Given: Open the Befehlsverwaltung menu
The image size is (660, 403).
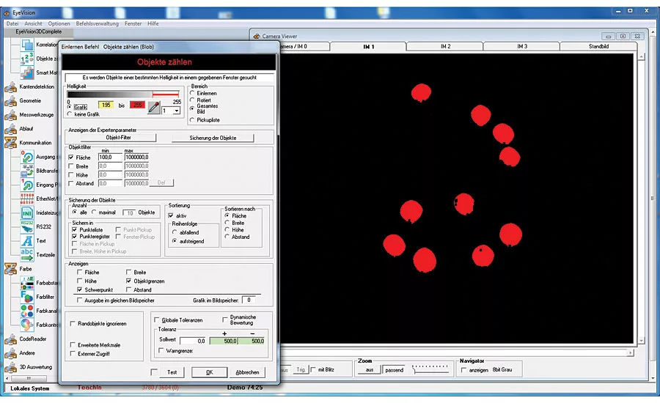Looking at the screenshot, I should pyautogui.click(x=98, y=24).
